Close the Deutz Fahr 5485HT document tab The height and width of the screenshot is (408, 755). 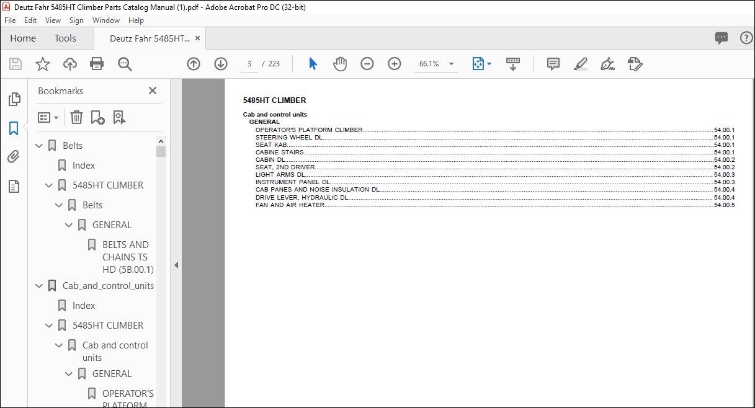[x=198, y=38]
